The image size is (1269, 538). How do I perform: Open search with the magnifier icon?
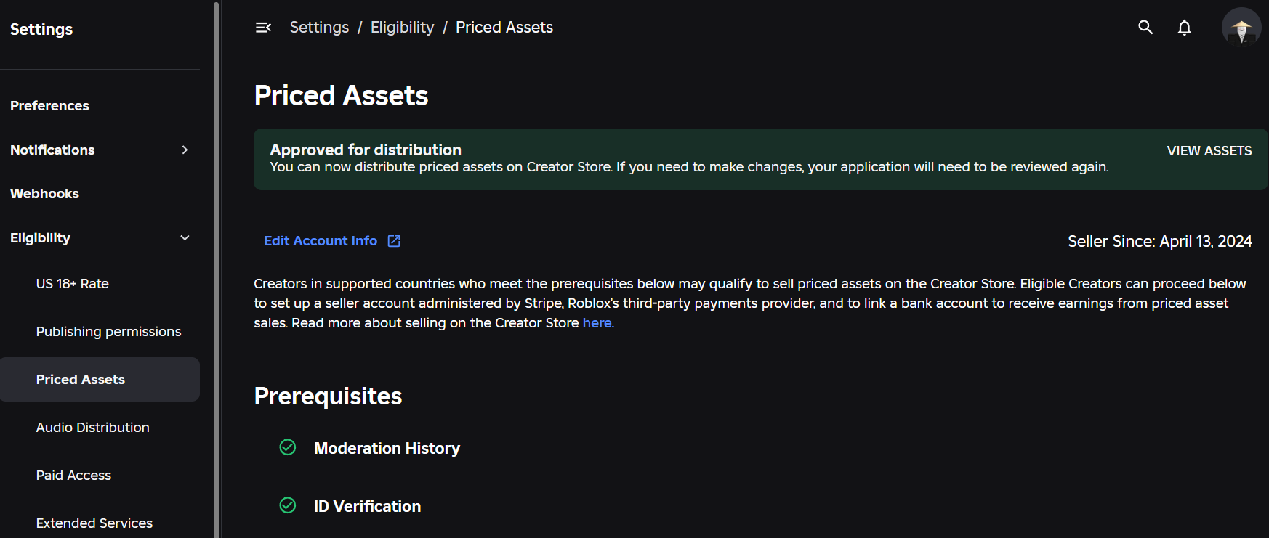pos(1145,28)
